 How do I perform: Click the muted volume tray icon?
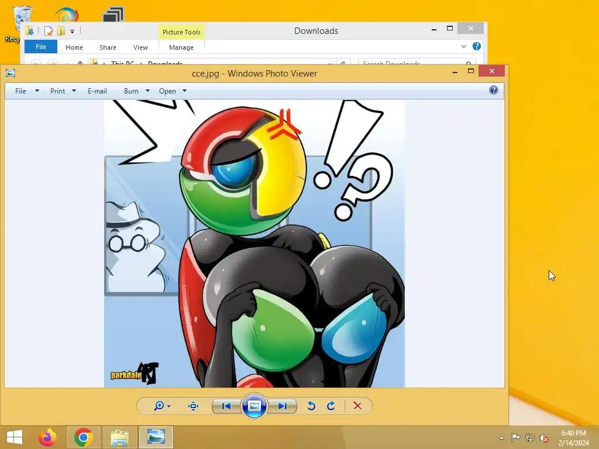544,438
